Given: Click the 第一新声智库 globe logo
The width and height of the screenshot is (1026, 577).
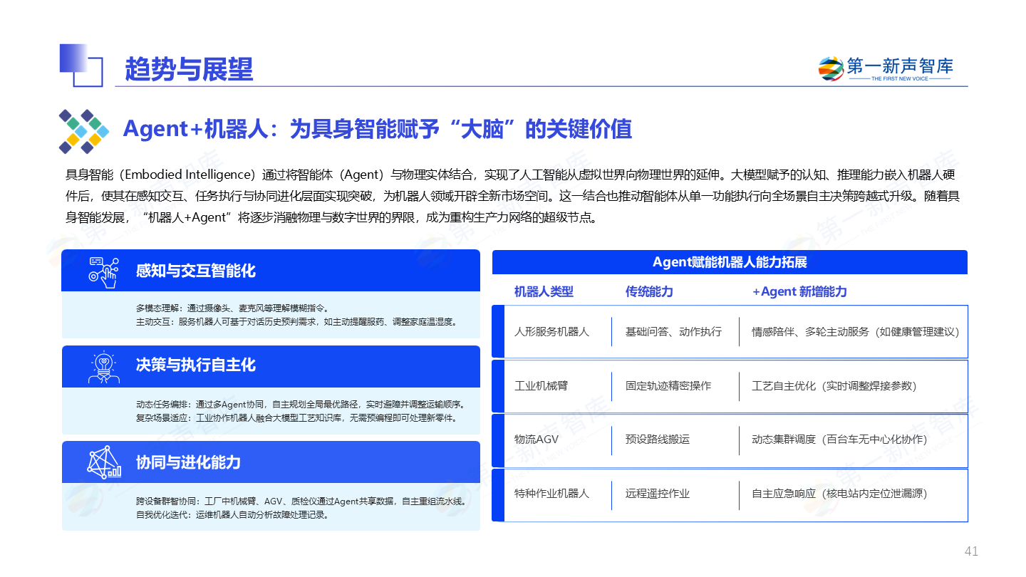Looking at the screenshot, I should tap(830, 68).
